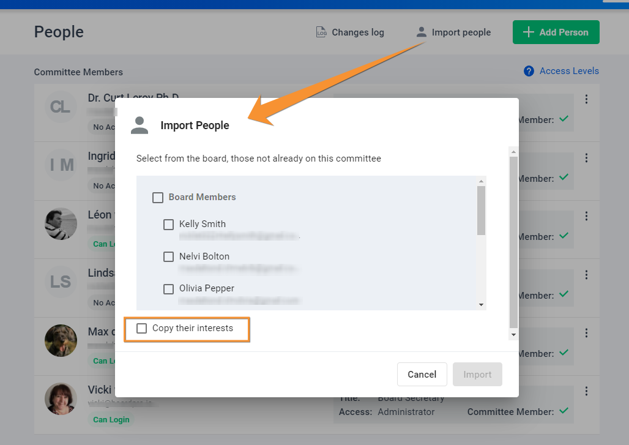The image size is (629, 445).
Task: Click the Changes log icon
Action: pos(321,32)
